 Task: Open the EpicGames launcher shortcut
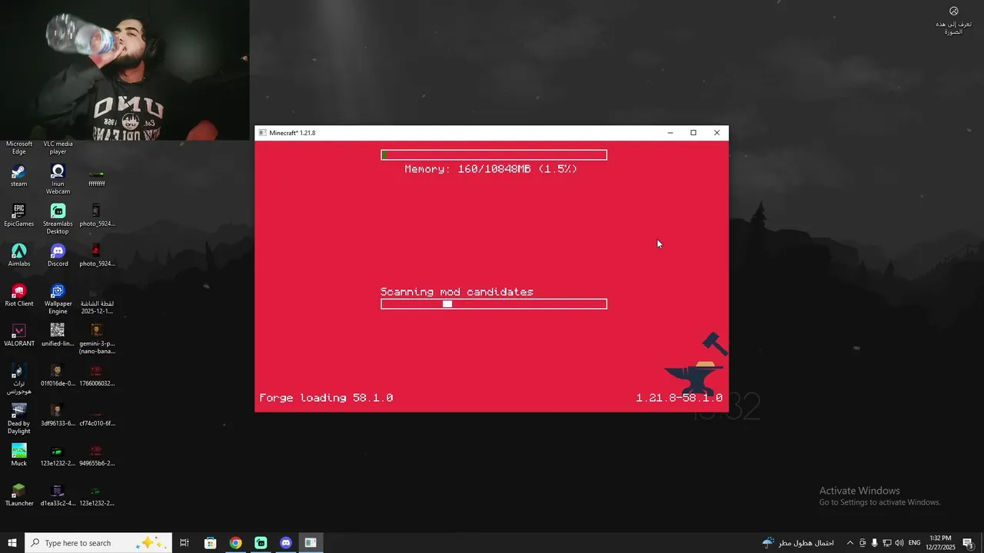click(18, 216)
